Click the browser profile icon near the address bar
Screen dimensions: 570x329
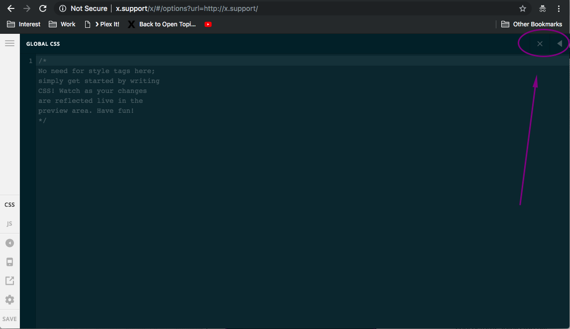(542, 8)
